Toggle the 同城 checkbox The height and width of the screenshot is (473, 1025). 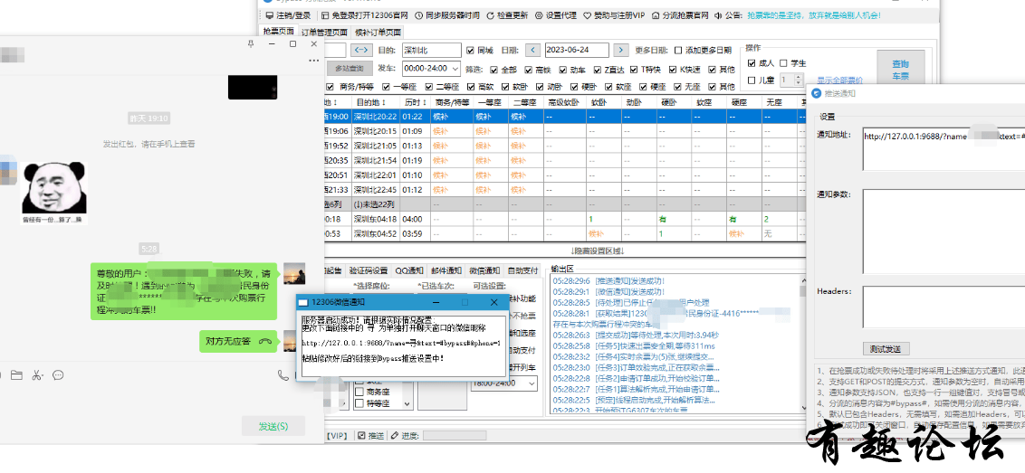[471, 51]
